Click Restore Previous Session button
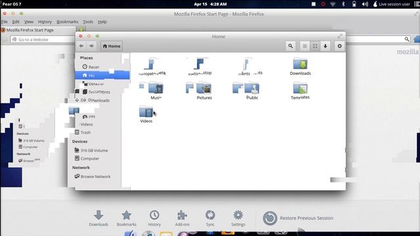This screenshot has height=236, width=420. (298, 218)
